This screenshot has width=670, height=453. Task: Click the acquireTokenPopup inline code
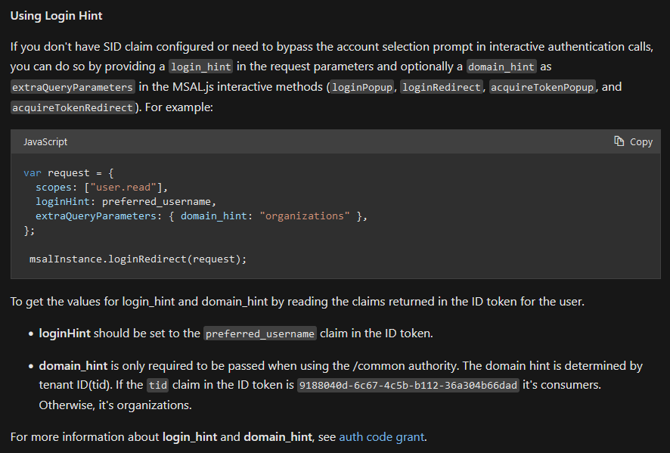pos(541,87)
